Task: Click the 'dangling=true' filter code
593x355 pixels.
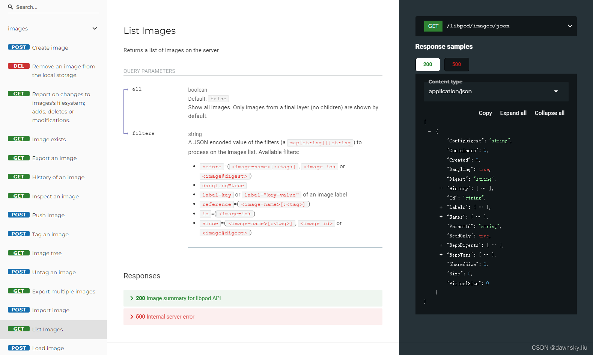Action: coord(223,186)
